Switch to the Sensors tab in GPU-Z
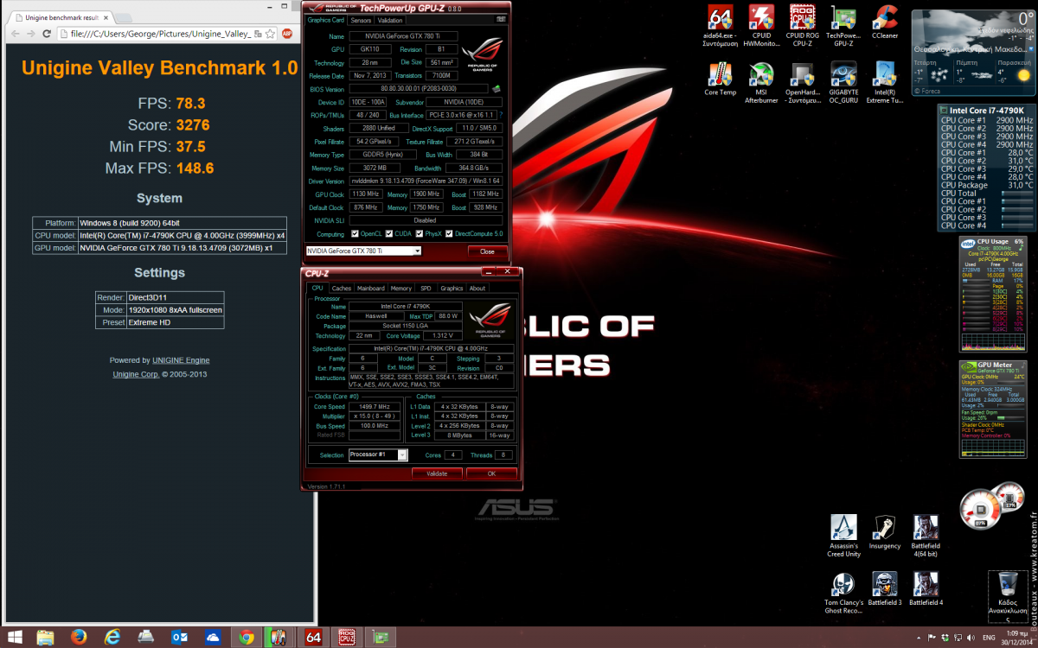This screenshot has width=1038, height=648. 362,20
